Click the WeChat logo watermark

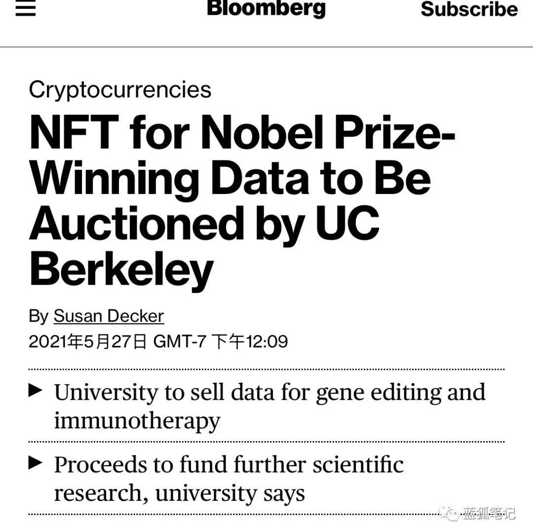[450, 512]
